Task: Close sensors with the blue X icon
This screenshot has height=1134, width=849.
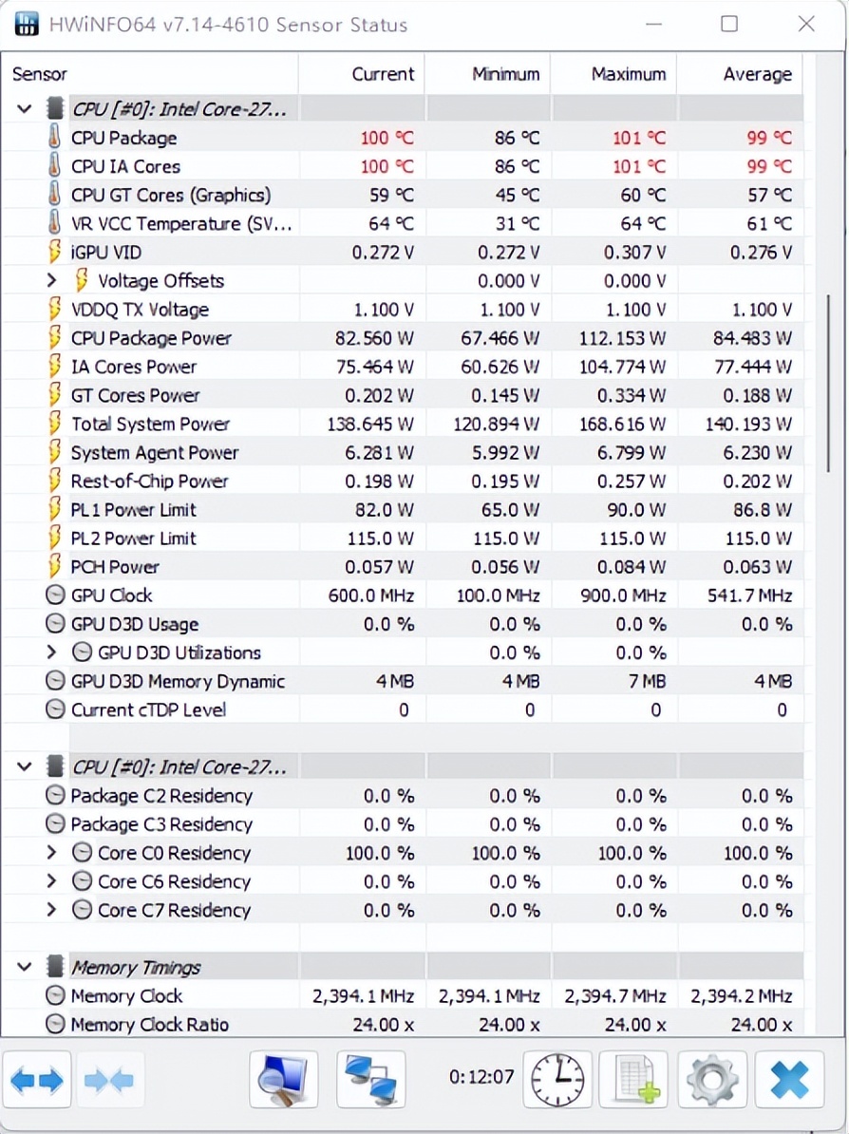Action: coord(789,1080)
